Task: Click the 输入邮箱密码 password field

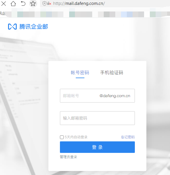Action: [x=97, y=118]
